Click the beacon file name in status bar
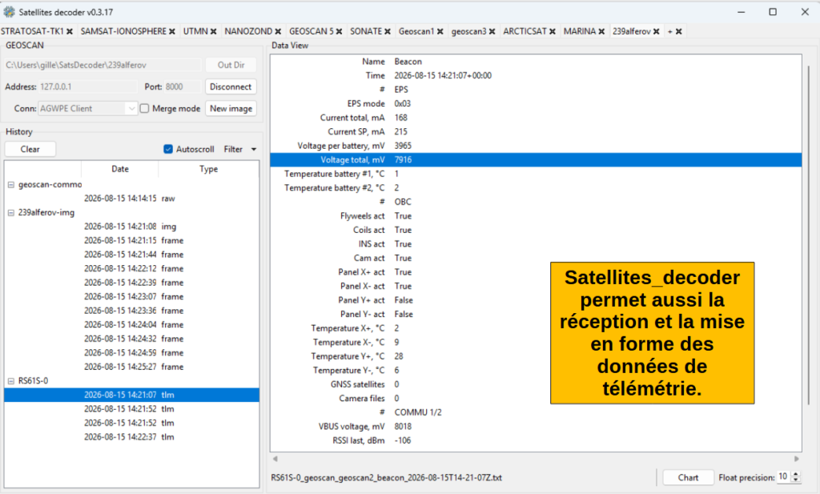This screenshot has height=494, width=820. point(387,477)
